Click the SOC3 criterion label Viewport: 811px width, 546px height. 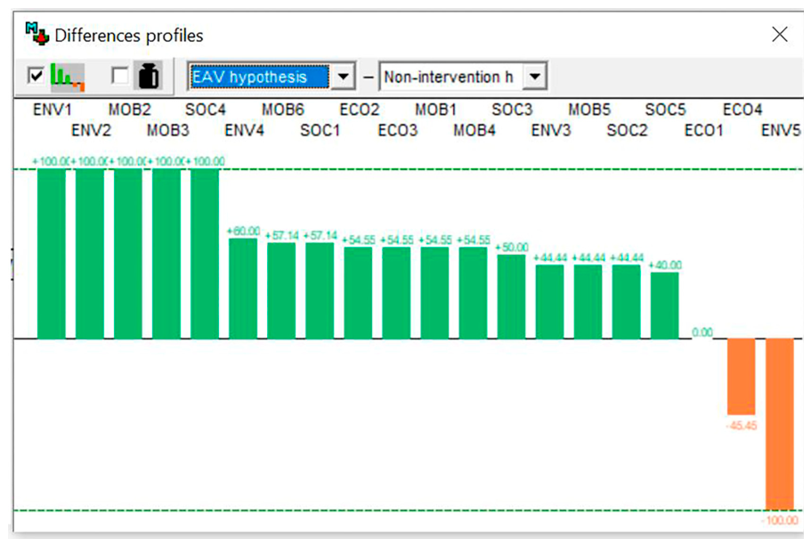pyautogui.click(x=512, y=110)
